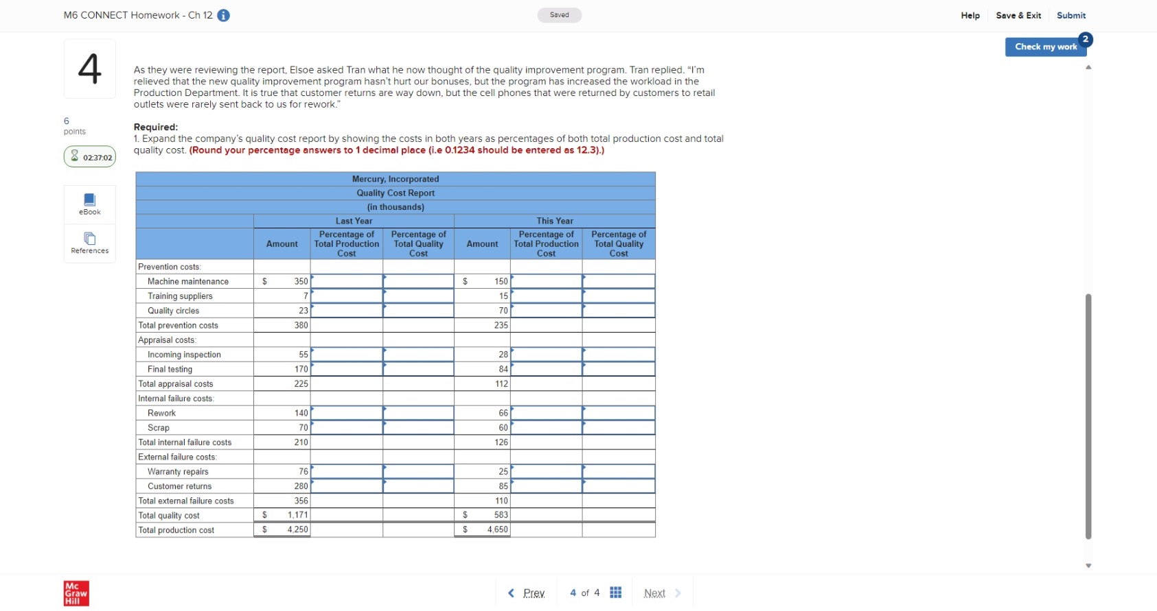Viewport: 1157px width, 611px height.
Task: Select This Year production cost cell for Final testing
Action: [x=547, y=369]
